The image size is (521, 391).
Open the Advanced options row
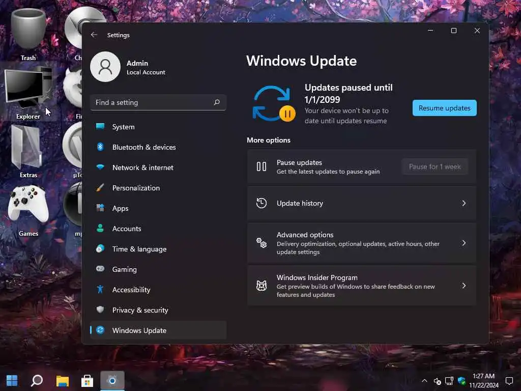(362, 243)
